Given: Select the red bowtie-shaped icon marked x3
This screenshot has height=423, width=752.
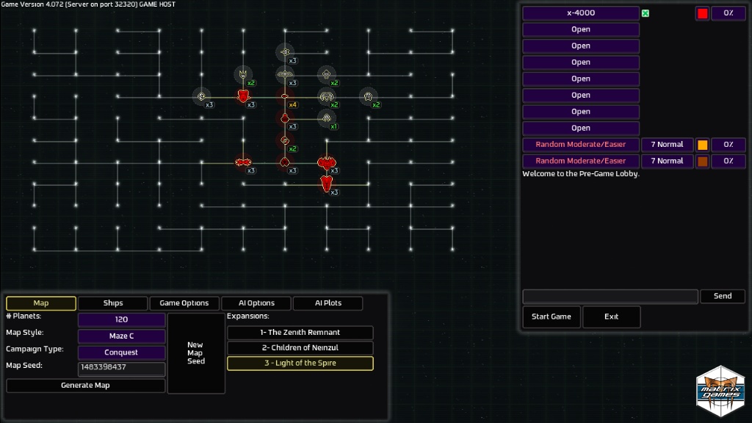Looking at the screenshot, I should [243, 162].
